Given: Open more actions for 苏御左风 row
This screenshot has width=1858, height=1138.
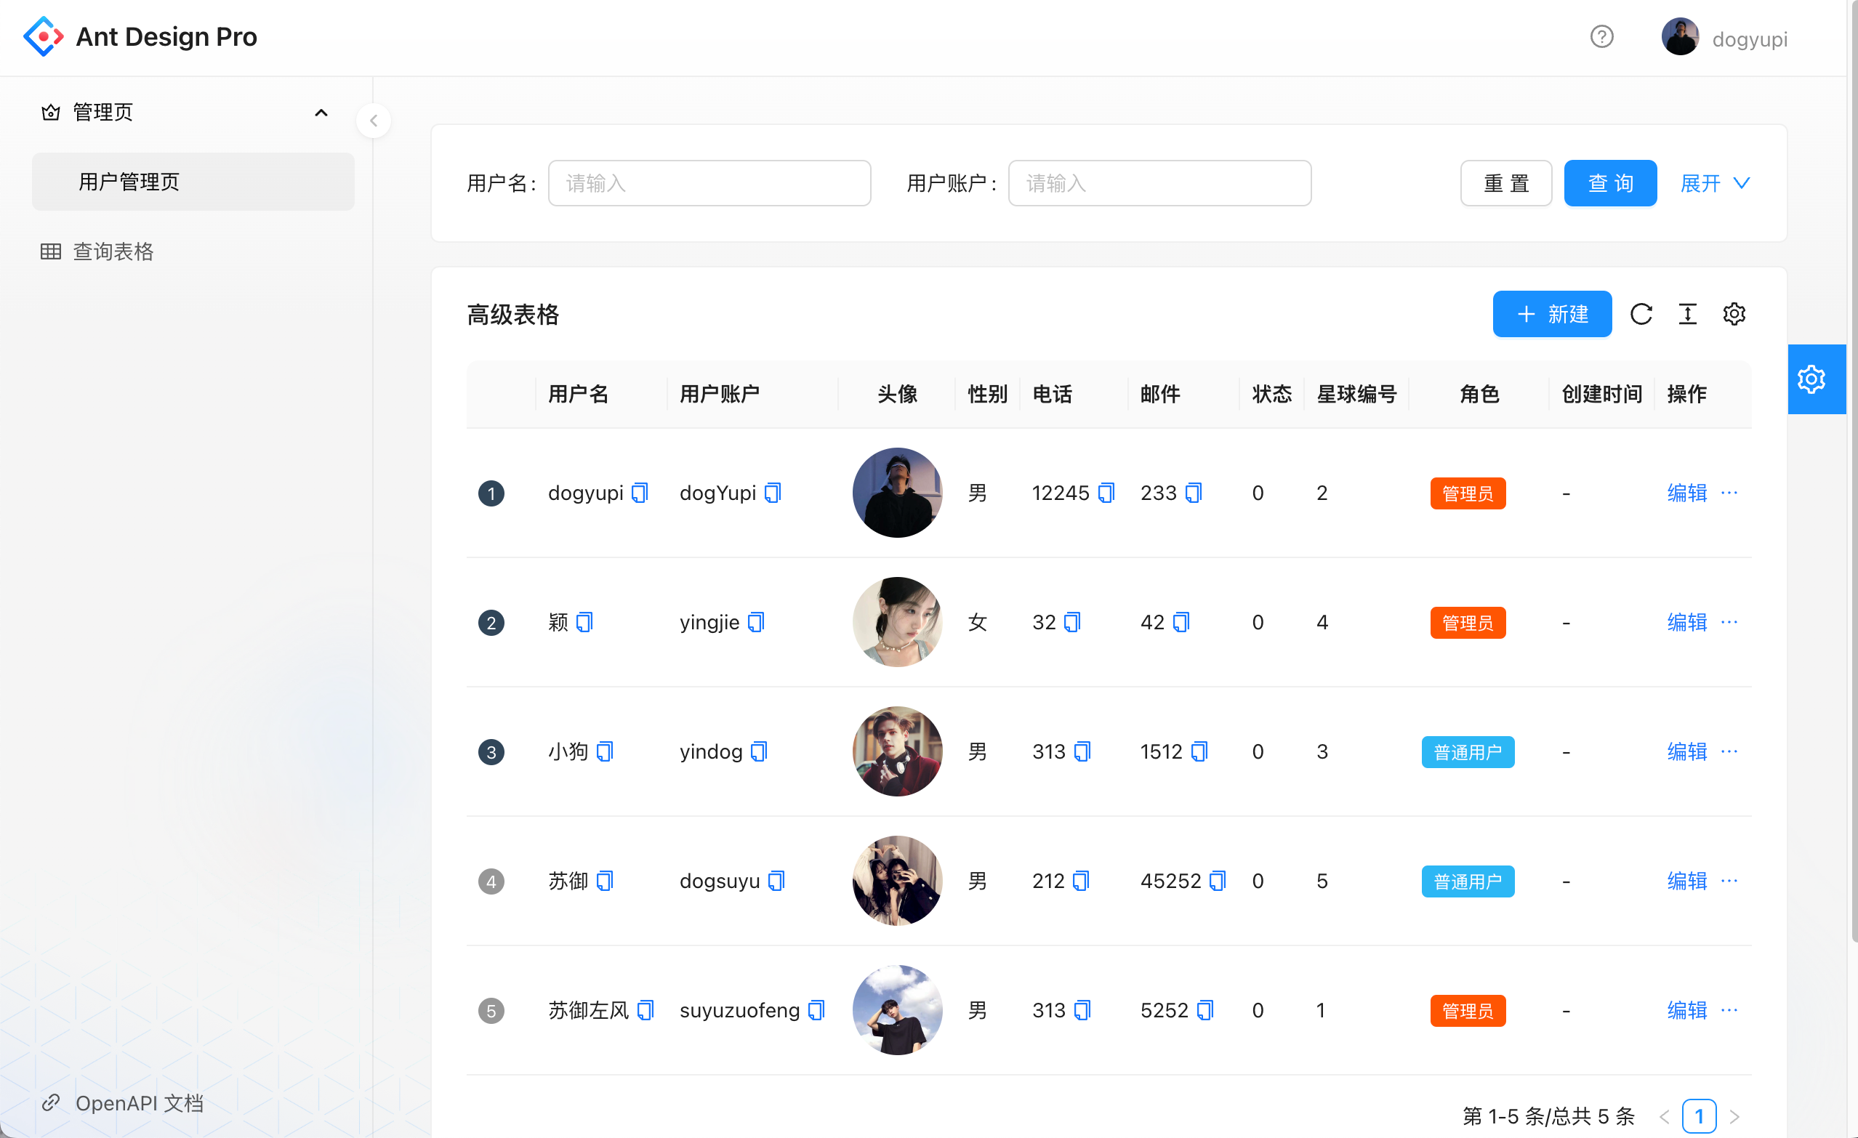Looking at the screenshot, I should coord(1729,1010).
